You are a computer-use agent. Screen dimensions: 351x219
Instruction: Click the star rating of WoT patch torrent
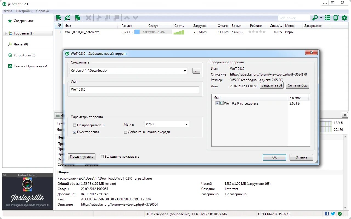(x=257, y=32)
